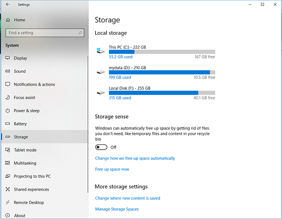This screenshot has width=282, height=219.
Task: Select the Battery icon in sidebar
Action: (x=8, y=124)
